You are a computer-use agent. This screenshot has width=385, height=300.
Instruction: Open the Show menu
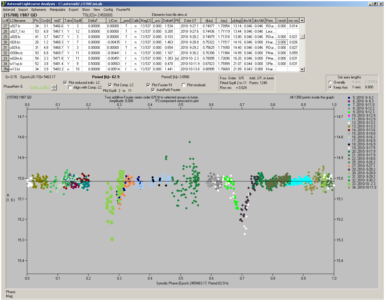pos(86,10)
